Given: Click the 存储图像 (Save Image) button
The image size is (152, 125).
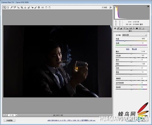Looking at the screenshot, I should [x=9, y=120].
